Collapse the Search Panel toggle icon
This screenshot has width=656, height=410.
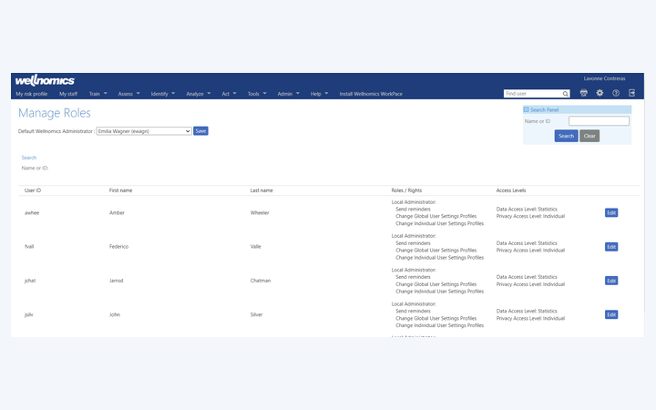(x=527, y=109)
